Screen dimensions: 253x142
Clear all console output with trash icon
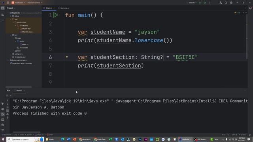8,118
